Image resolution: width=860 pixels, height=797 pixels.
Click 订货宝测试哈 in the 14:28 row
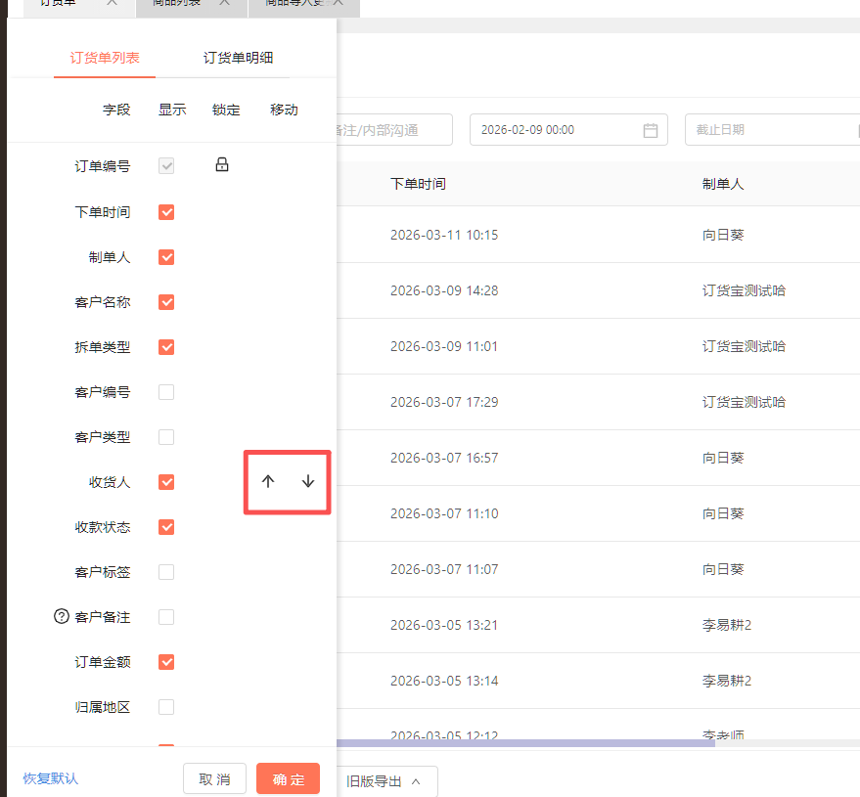click(x=744, y=290)
